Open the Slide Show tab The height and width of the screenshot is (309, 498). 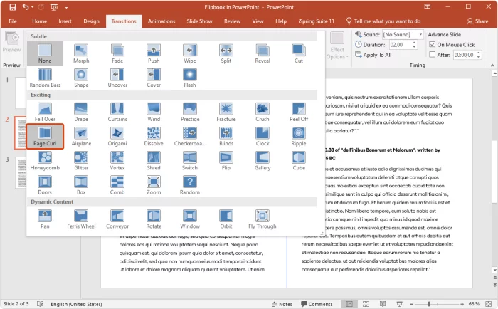[x=199, y=21]
